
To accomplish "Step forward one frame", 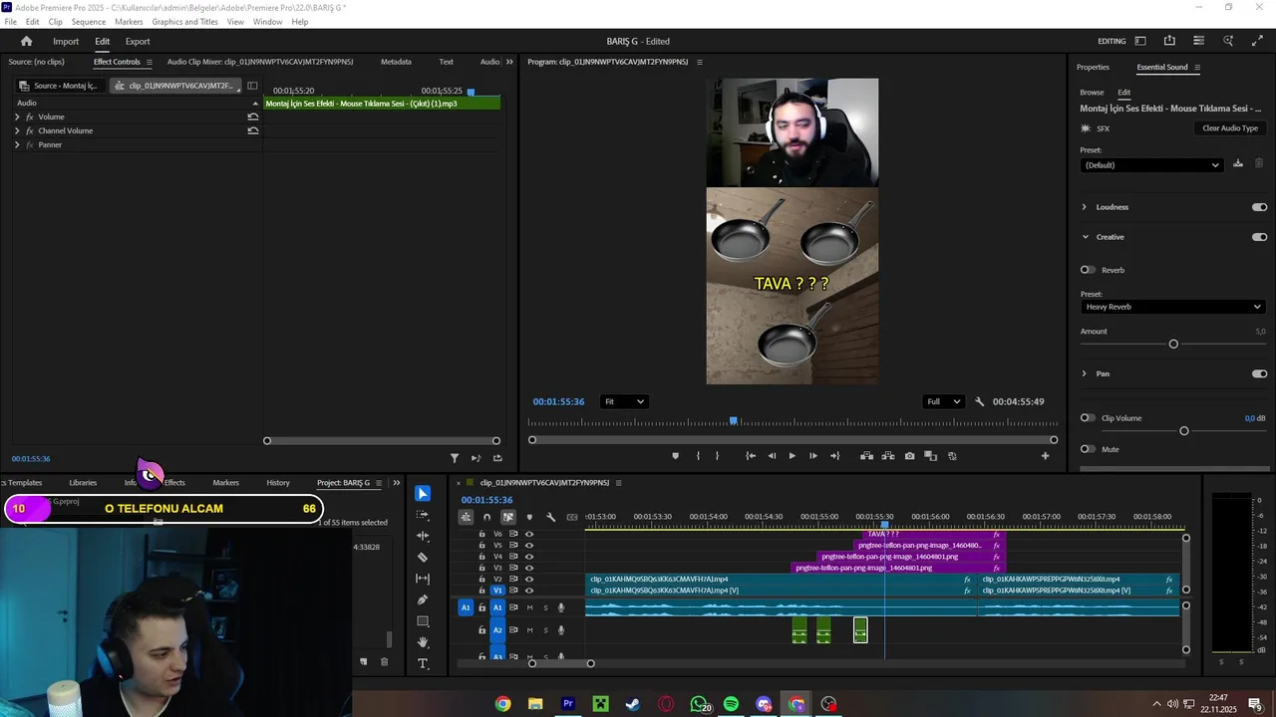I will click(x=813, y=456).
